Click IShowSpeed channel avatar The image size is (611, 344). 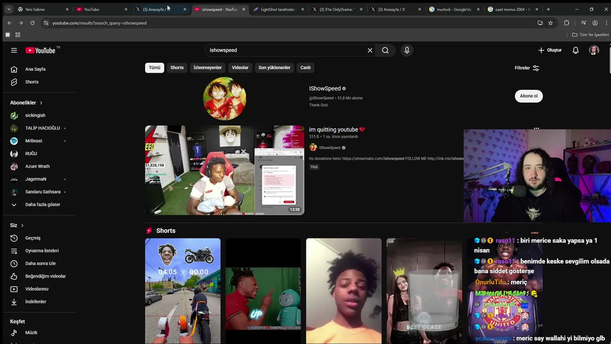tap(224, 98)
